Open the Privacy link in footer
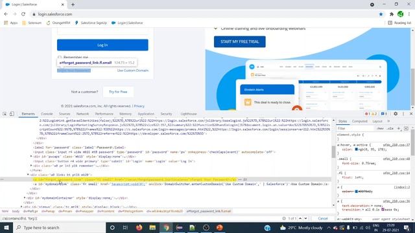This screenshot has height=233, width=415. point(139,106)
